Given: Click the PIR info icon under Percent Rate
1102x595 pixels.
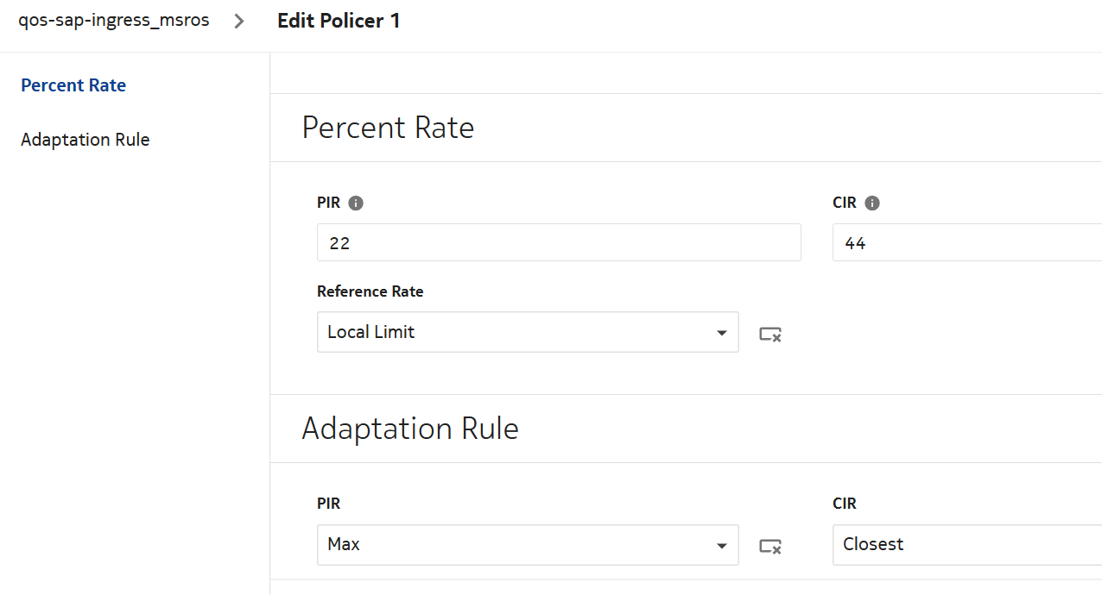Looking at the screenshot, I should click(356, 204).
